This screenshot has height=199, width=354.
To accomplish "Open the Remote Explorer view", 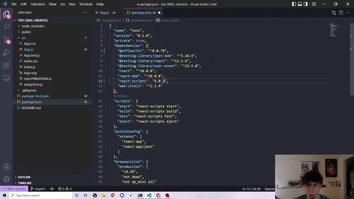I will click(6, 78).
